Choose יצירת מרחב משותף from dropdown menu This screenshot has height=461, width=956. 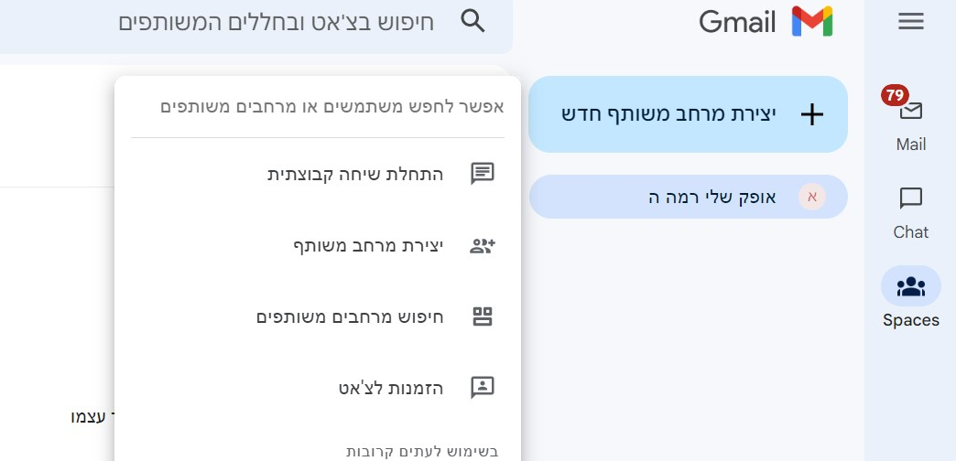(x=368, y=245)
